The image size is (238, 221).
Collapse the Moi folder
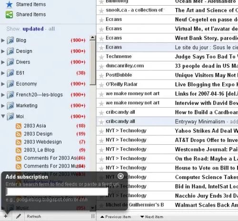pos(3,116)
